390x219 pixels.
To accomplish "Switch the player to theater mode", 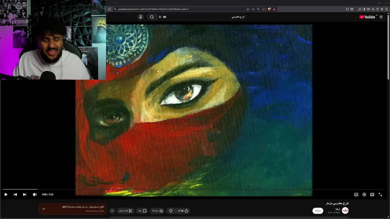I will pos(372,194).
